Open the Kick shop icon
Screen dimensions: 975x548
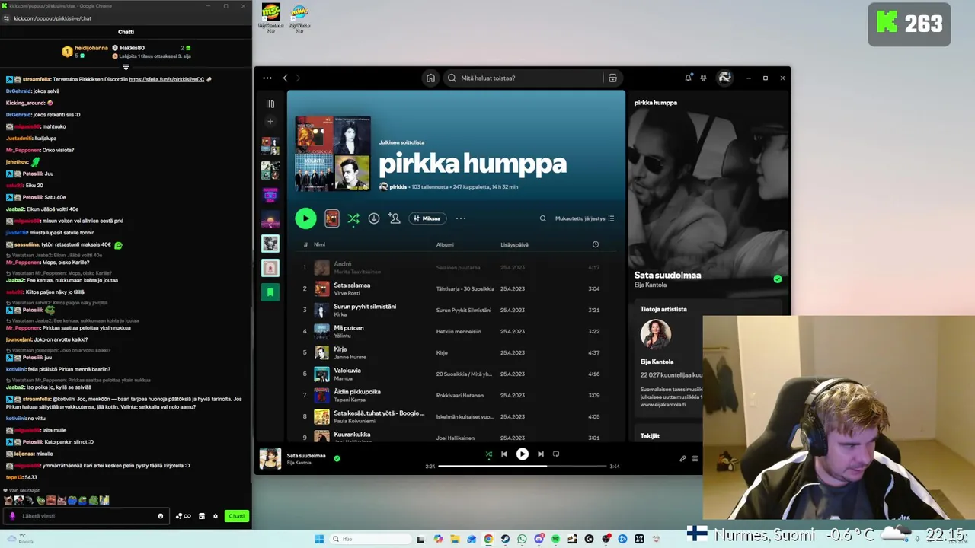pyautogui.click(x=202, y=516)
